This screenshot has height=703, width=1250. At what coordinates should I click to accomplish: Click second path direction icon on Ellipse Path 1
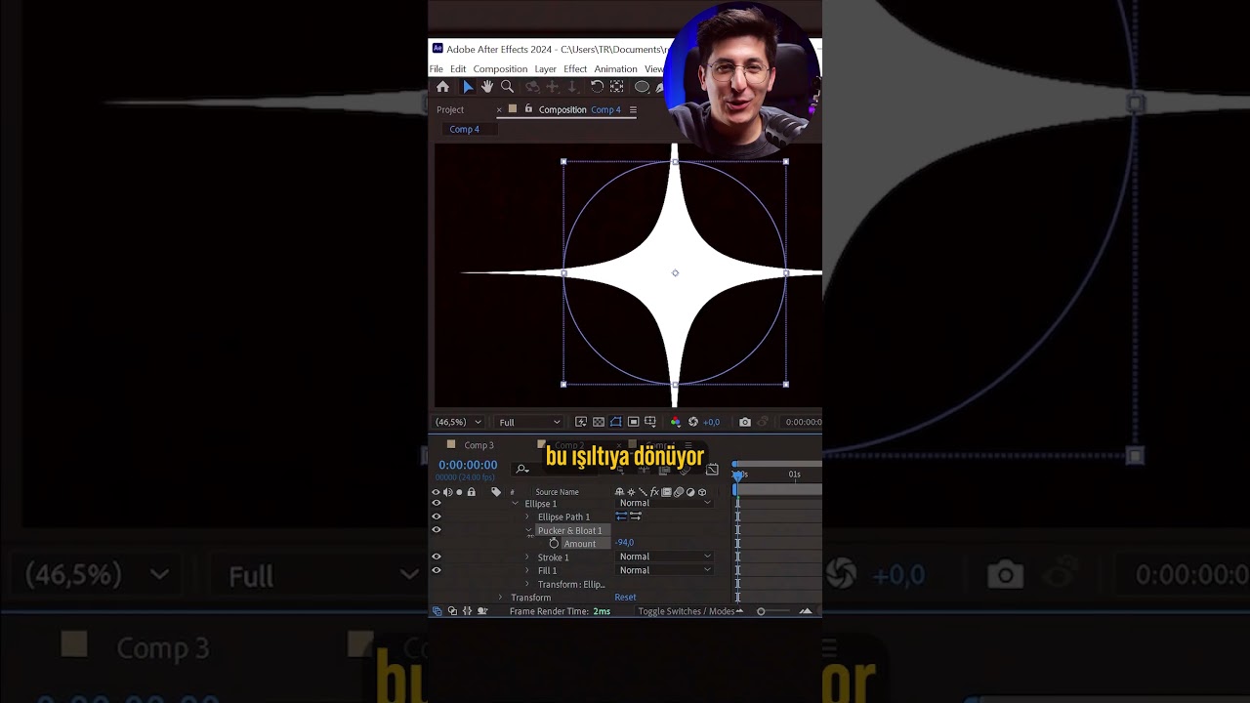636,516
